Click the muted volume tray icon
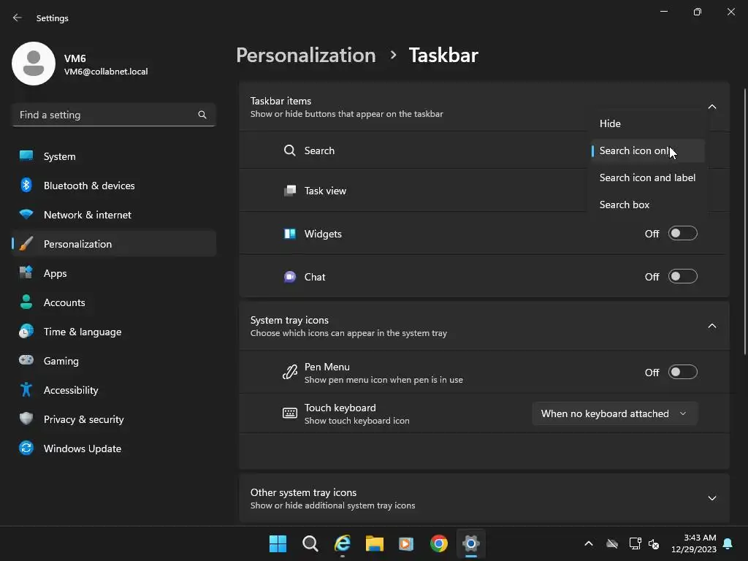The width and height of the screenshot is (748, 561). (654, 543)
